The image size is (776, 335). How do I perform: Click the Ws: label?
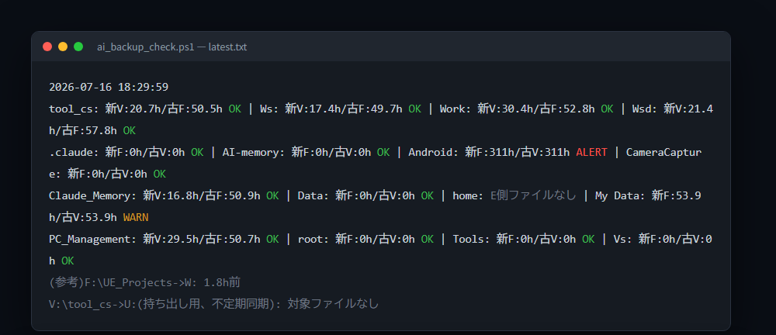[x=269, y=109]
